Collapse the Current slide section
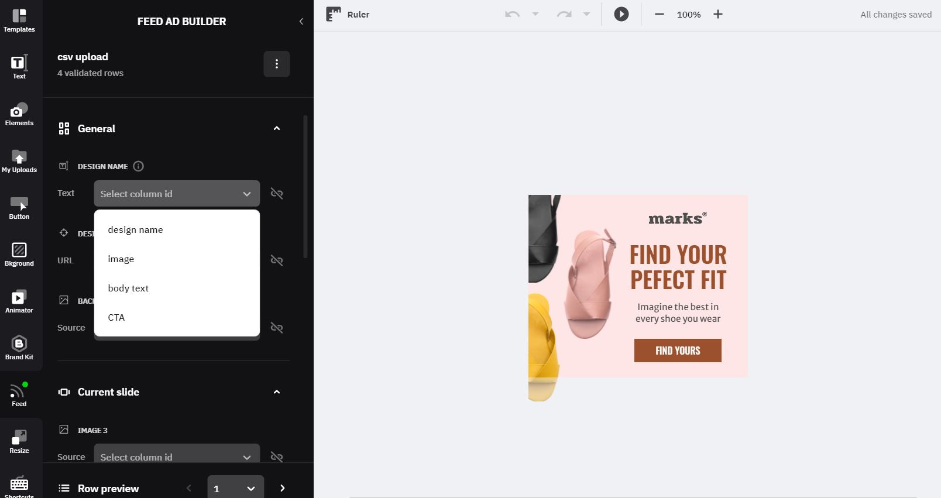The height and width of the screenshot is (498, 941). 277,392
